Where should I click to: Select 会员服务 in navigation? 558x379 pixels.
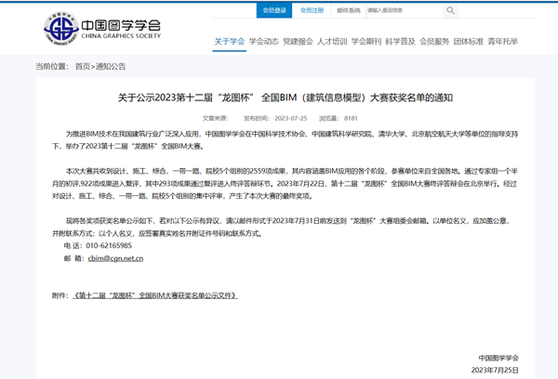click(x=434, y=42)
